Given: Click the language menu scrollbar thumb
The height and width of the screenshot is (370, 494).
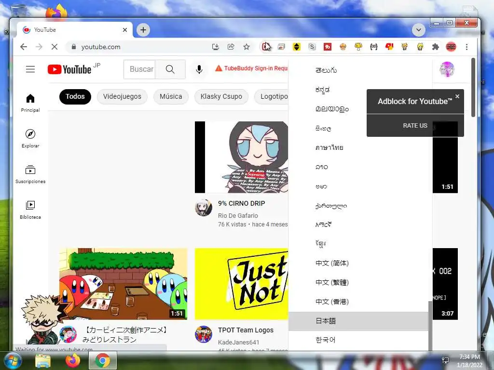Looking at the screenshot, I should (x=430, y=326).
